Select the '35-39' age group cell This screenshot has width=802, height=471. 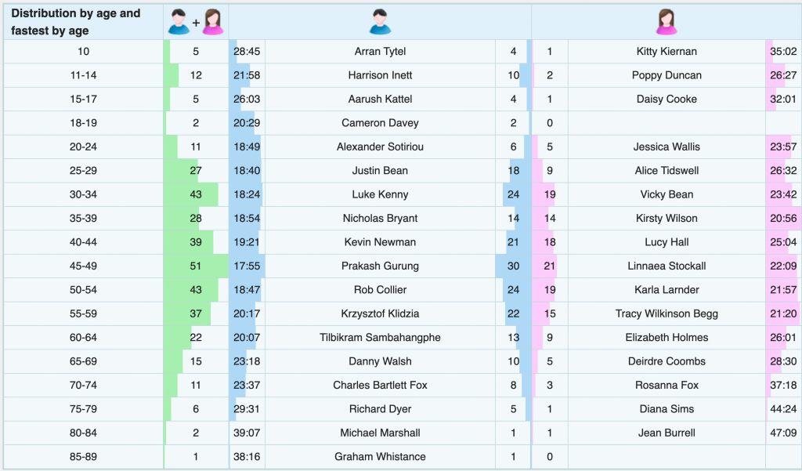pos(83,218)
